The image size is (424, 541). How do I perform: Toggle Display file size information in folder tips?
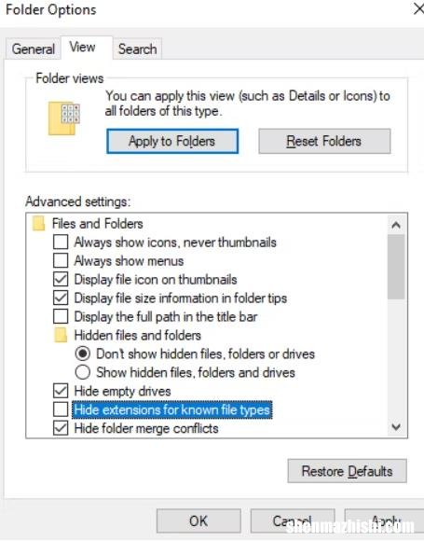pos(61,298)
